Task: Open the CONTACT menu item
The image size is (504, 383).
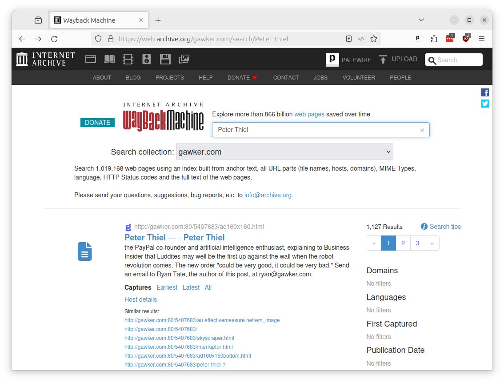Action: (x=286, y=77)
